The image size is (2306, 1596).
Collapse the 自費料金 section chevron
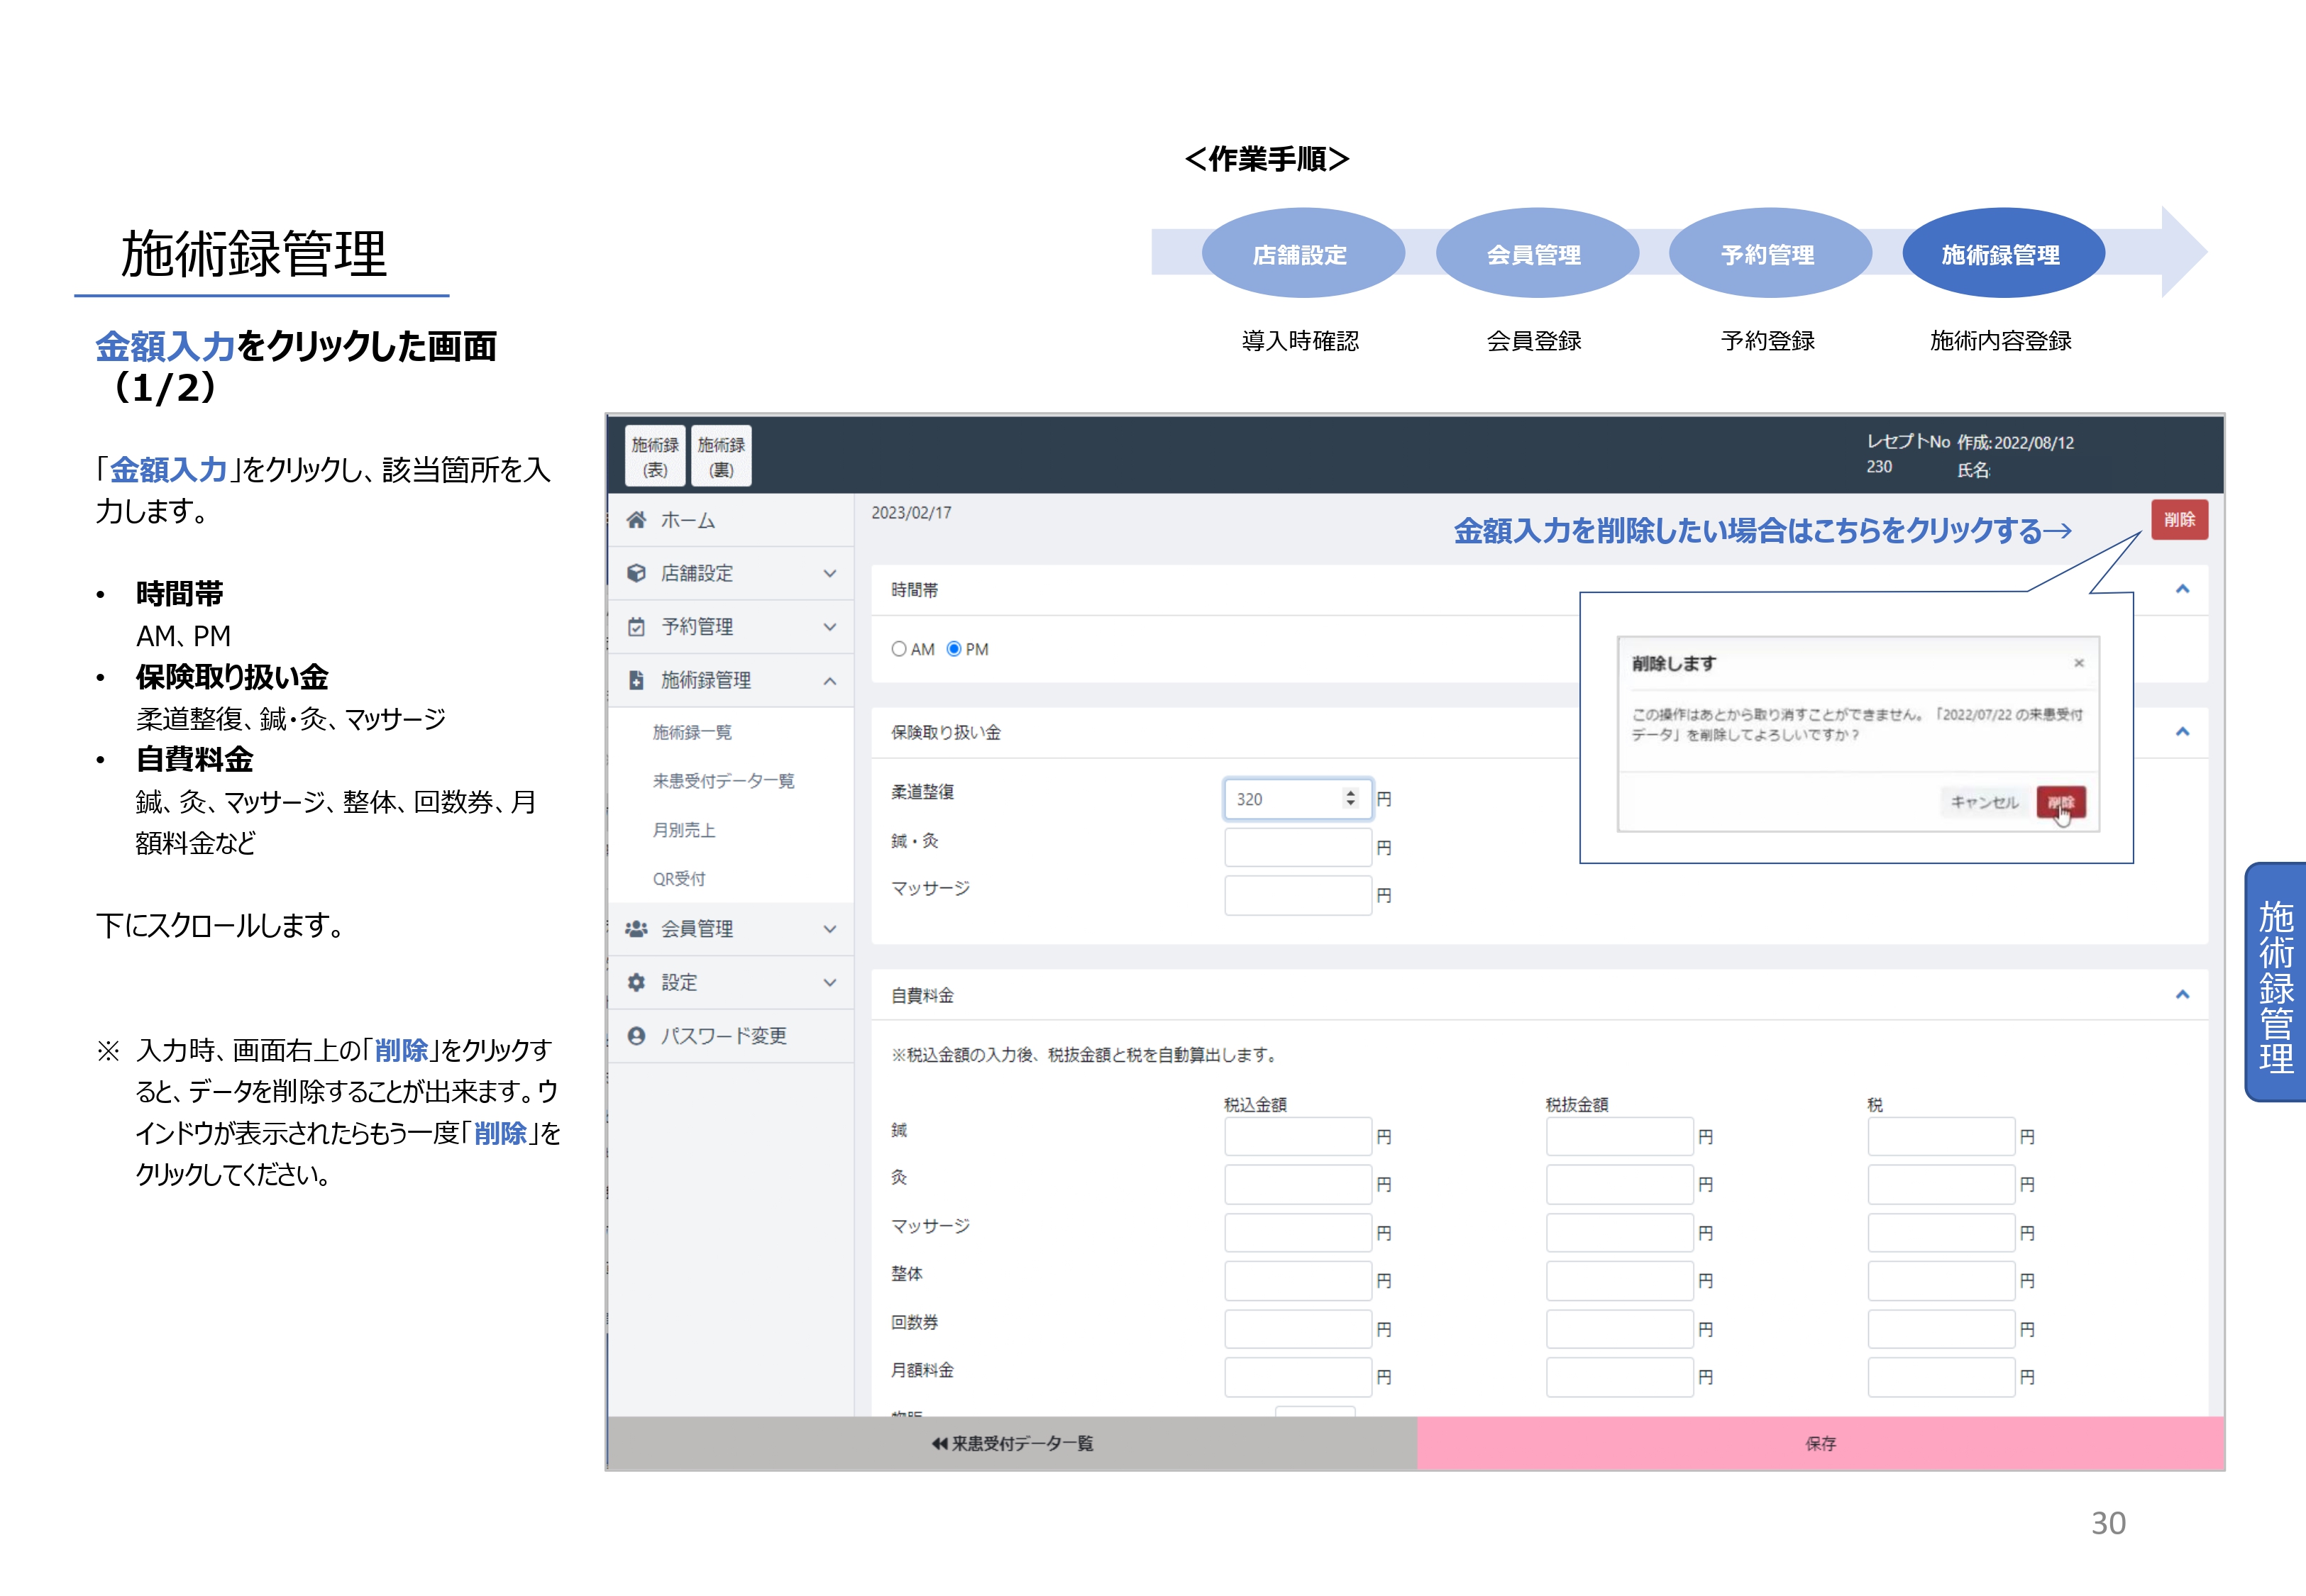coord(2182,995)
